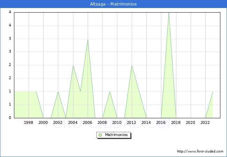Click the 2002 small peak

coord(58,92)
